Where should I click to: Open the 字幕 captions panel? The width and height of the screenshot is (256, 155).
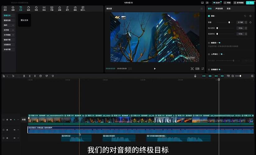pos(52,8)
